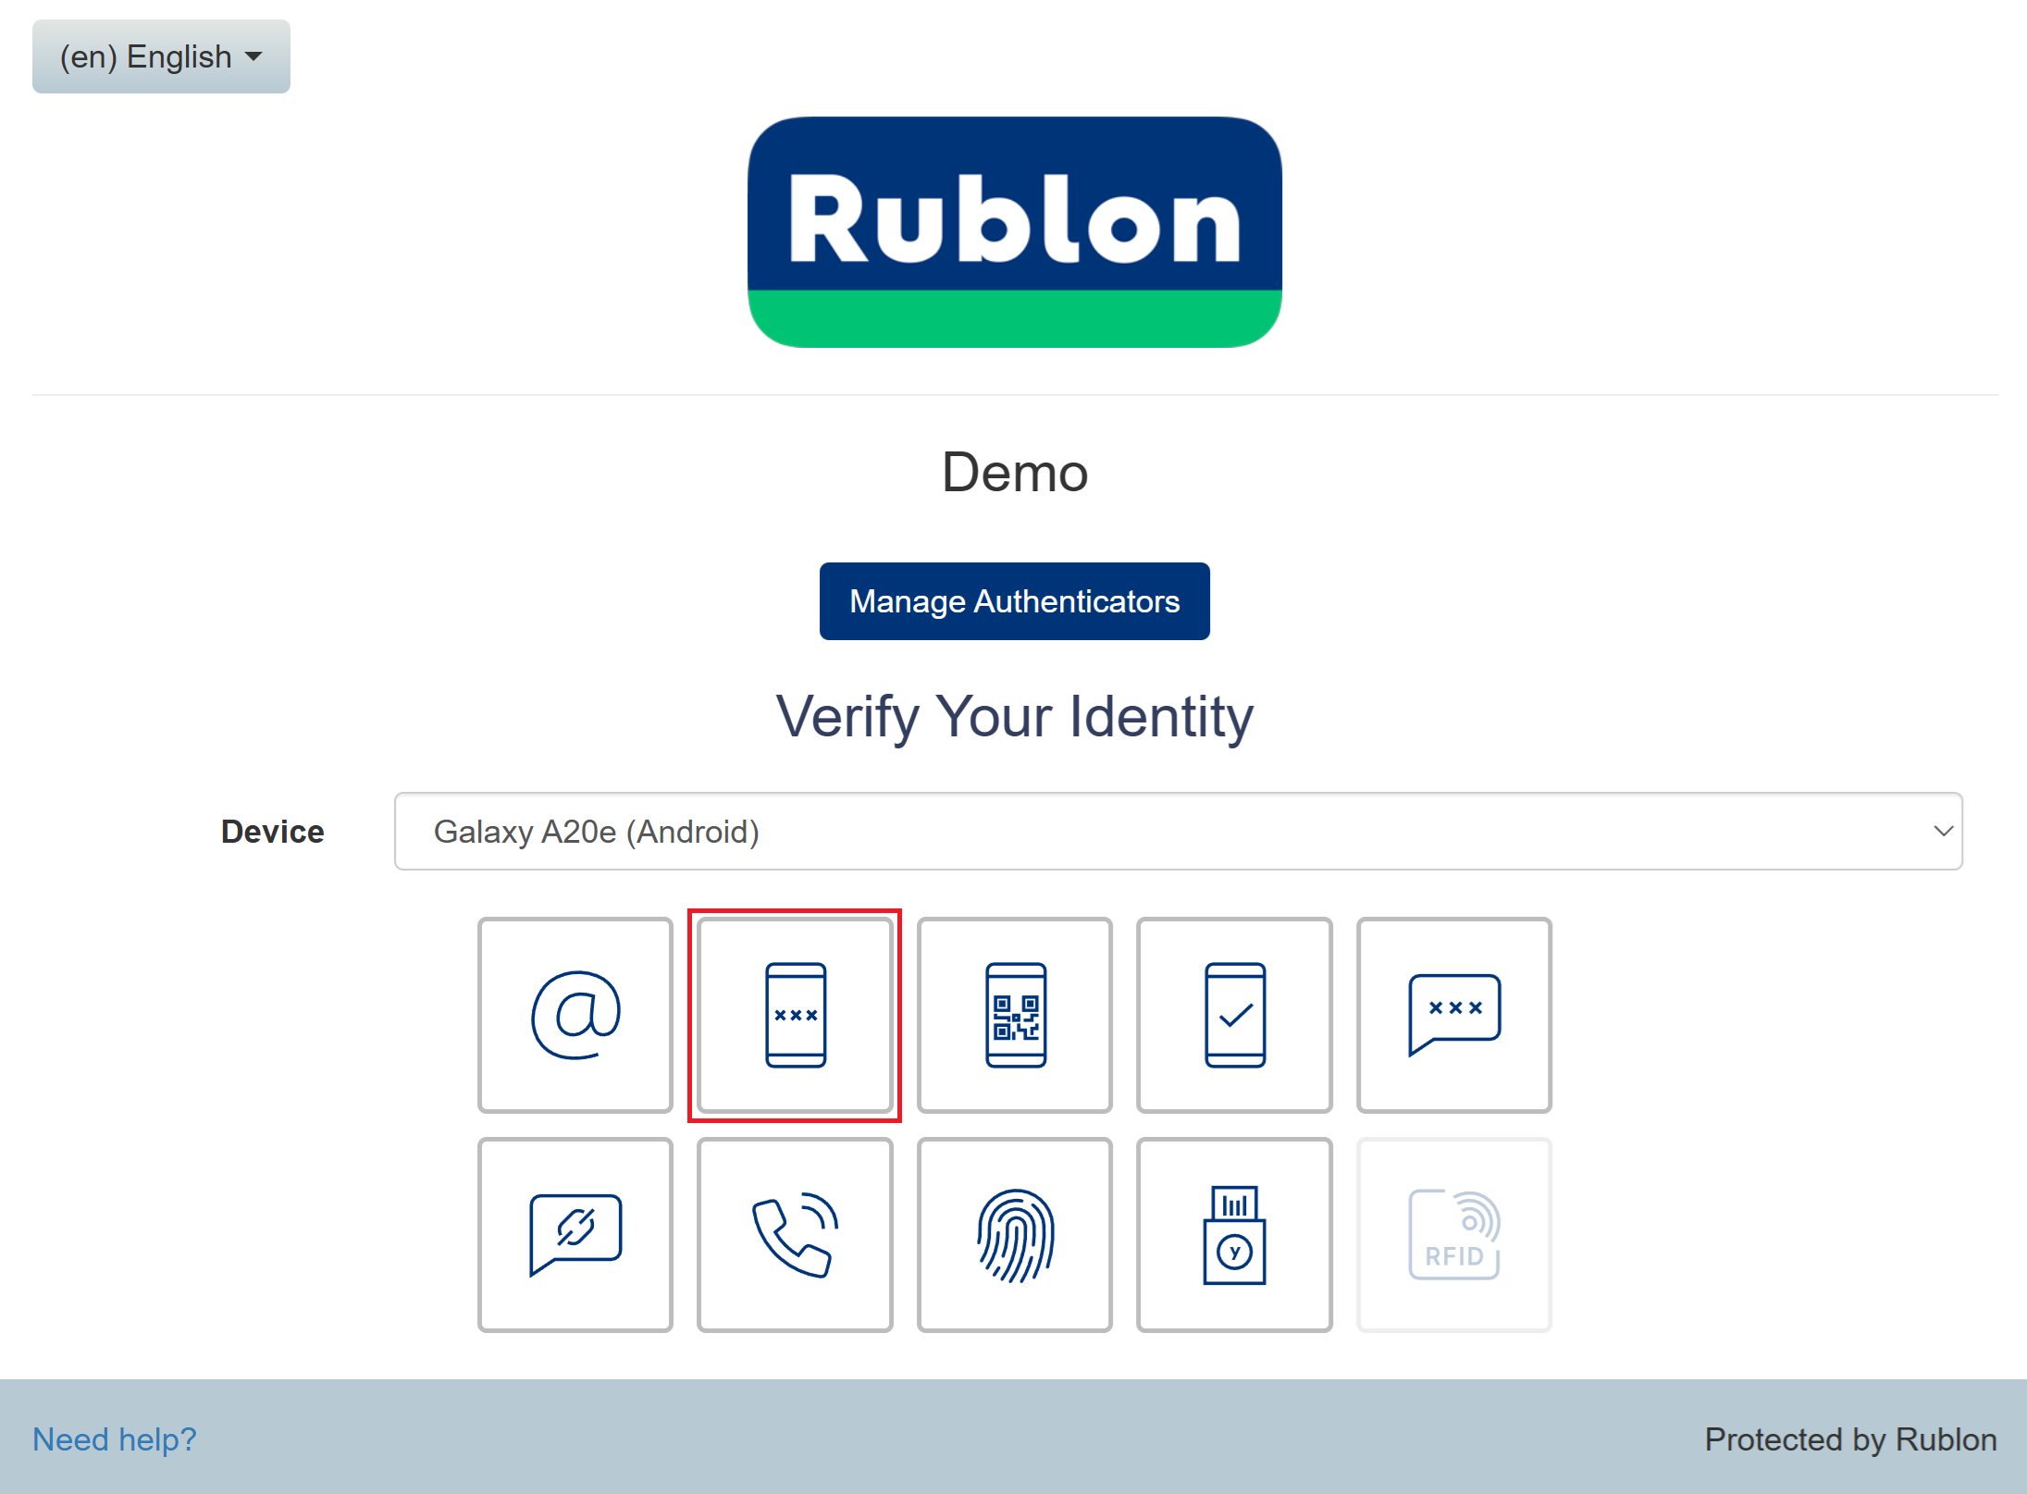Select the YubiKey OTP method
Screen dimensions: 2027x1494
click(x=1234, y=1234)
